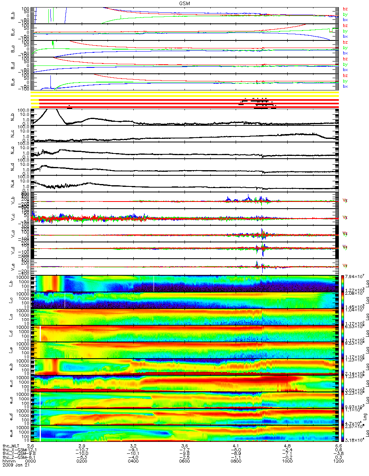Click the i_b panel color bar
Screen dimensions: 369x476
pyautogui.click(x=343, y=283)
